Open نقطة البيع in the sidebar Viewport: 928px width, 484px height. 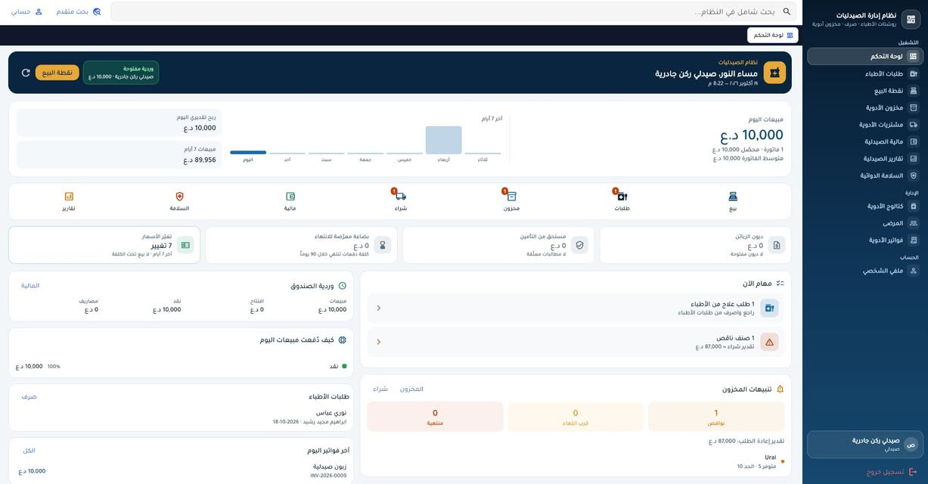[865, 91]
